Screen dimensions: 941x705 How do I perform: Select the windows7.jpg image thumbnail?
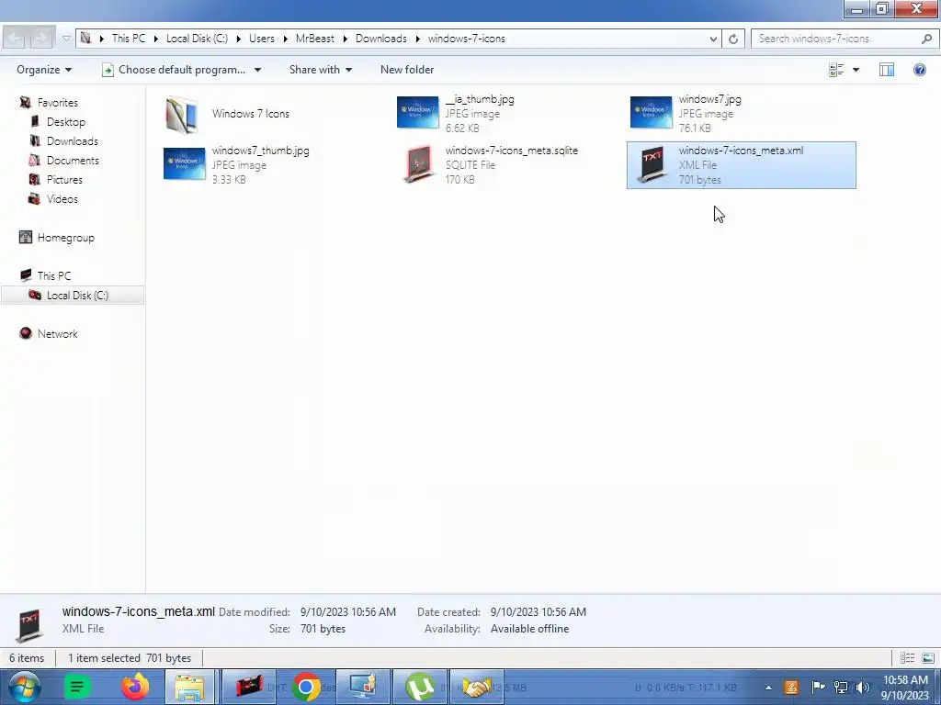pos(652,112)
